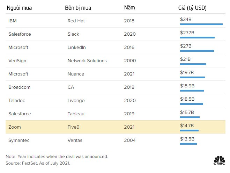Click the $13.5B bar for Veritas

(x=188, y=144)
